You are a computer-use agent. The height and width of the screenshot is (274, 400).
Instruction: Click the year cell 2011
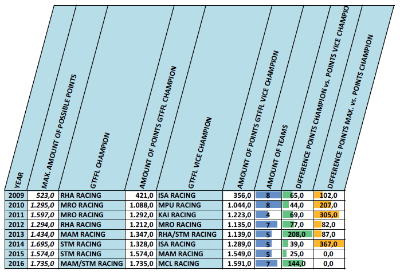(x=16, y=215)
